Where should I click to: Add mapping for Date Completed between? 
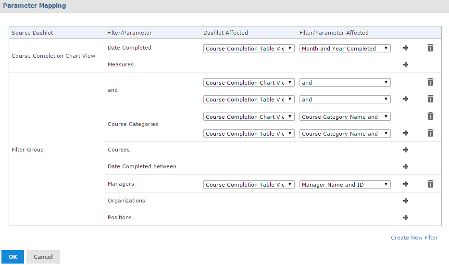[405, 167]
